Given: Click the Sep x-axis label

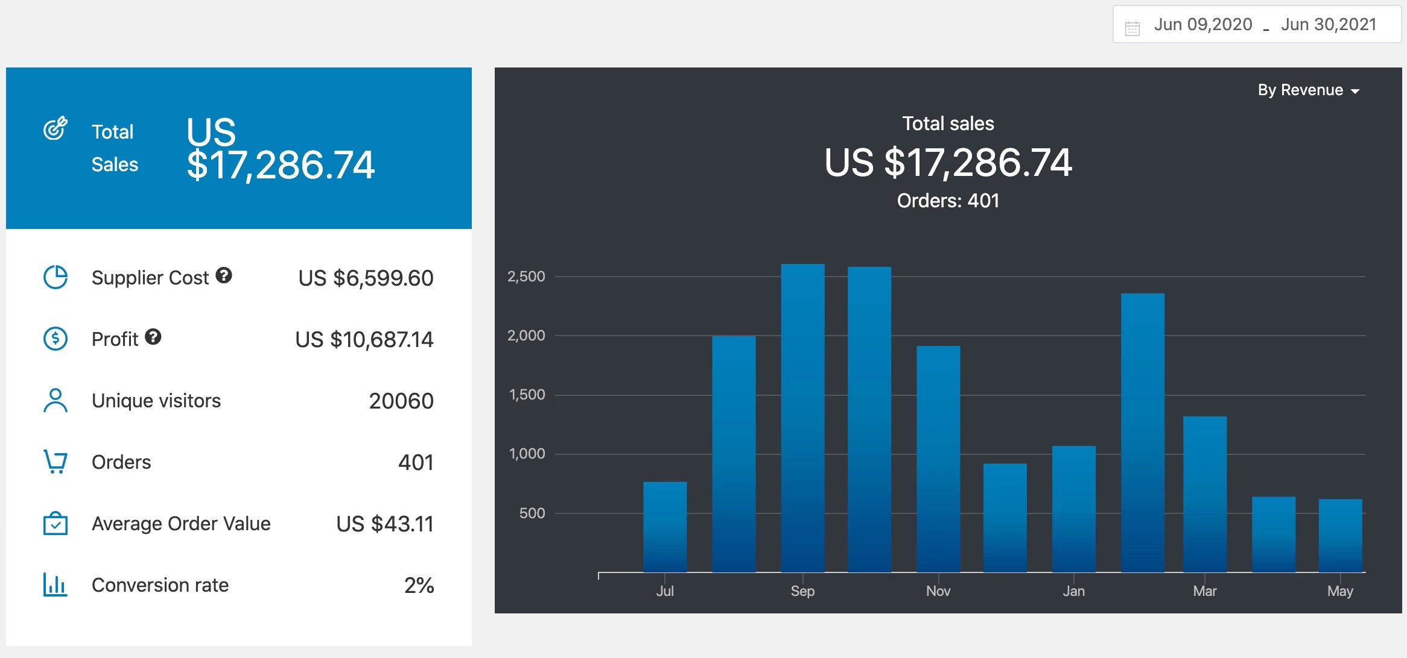Looking at the screenshot, I should click(803, 591).
